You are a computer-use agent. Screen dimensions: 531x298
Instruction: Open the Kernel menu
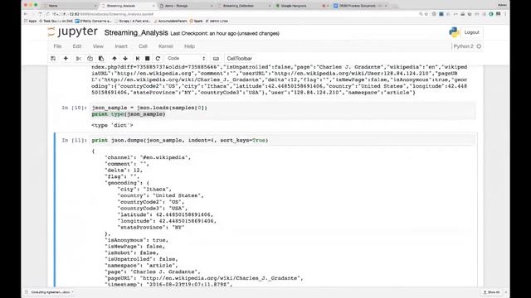166,46
